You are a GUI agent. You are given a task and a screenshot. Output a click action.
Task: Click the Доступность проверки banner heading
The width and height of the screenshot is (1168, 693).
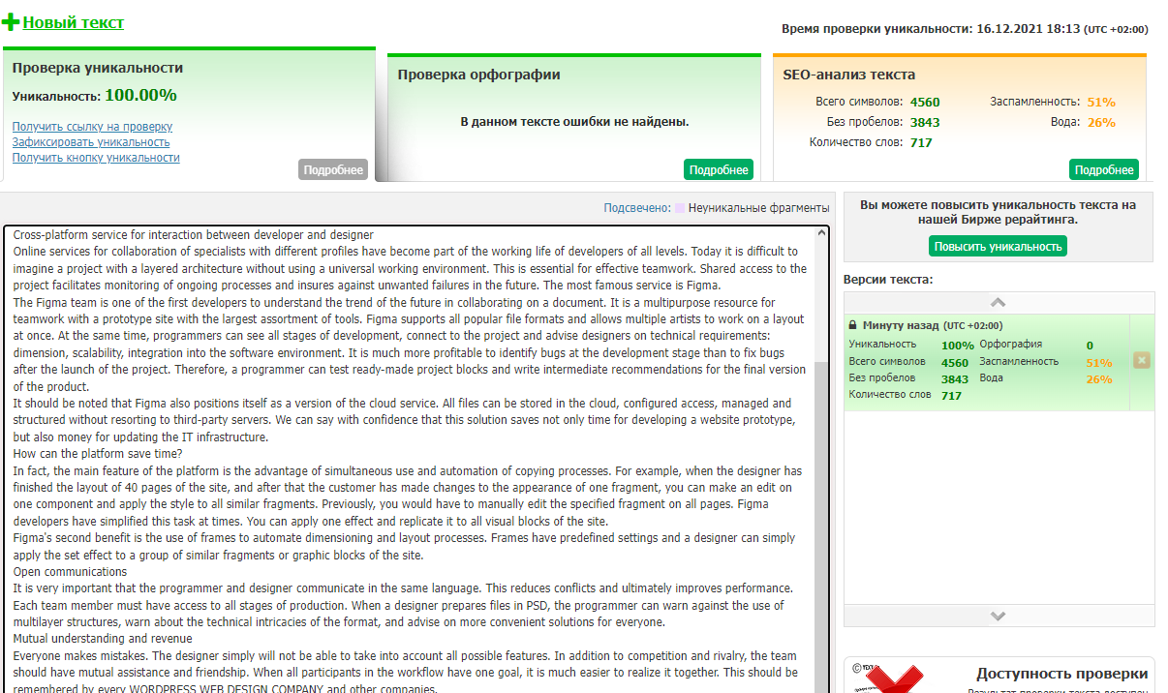pos(1061,674)
